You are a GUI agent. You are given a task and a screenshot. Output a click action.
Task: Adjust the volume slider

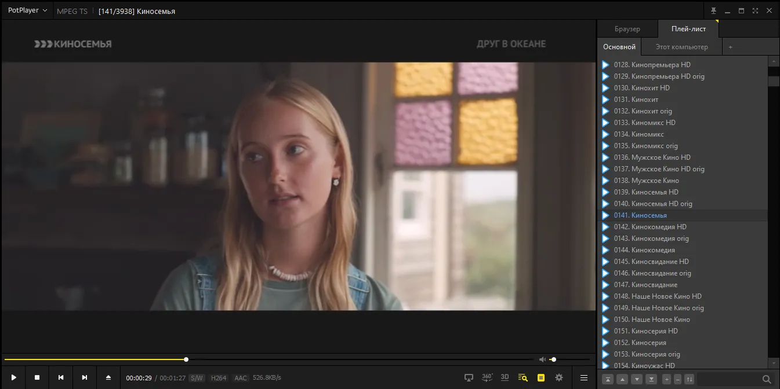click(x=569, y=359)
